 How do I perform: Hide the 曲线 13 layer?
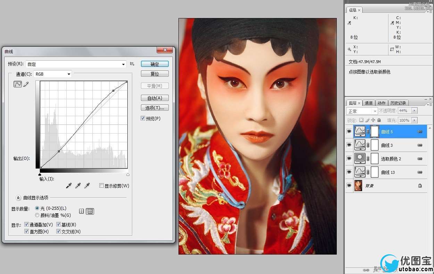tap(349, 172)
